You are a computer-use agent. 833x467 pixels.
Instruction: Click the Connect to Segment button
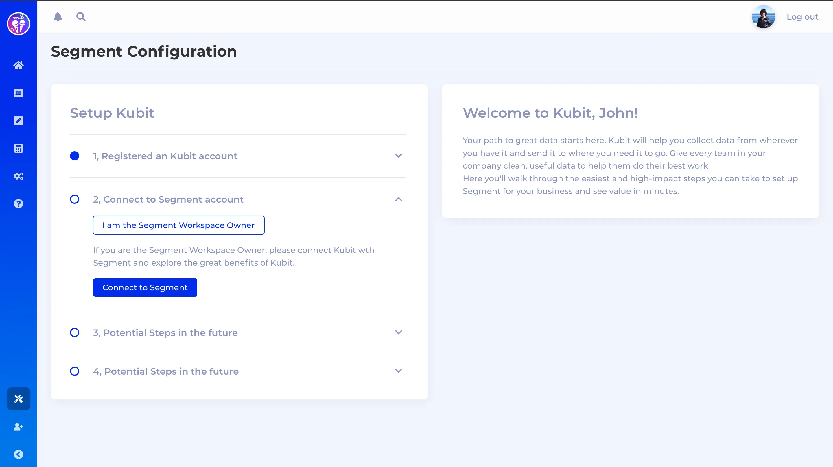point(145,287)
